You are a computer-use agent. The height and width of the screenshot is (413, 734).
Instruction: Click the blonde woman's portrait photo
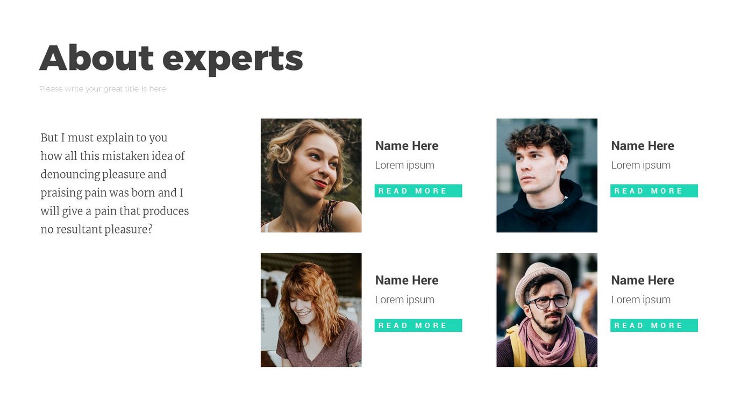(x=311, y=175)
